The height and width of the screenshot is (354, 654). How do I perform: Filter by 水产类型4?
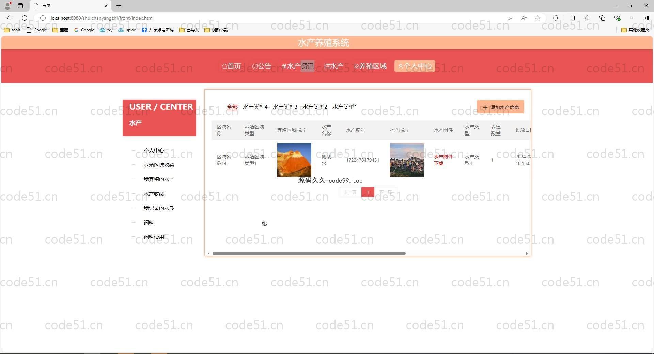tap(255, 107)
